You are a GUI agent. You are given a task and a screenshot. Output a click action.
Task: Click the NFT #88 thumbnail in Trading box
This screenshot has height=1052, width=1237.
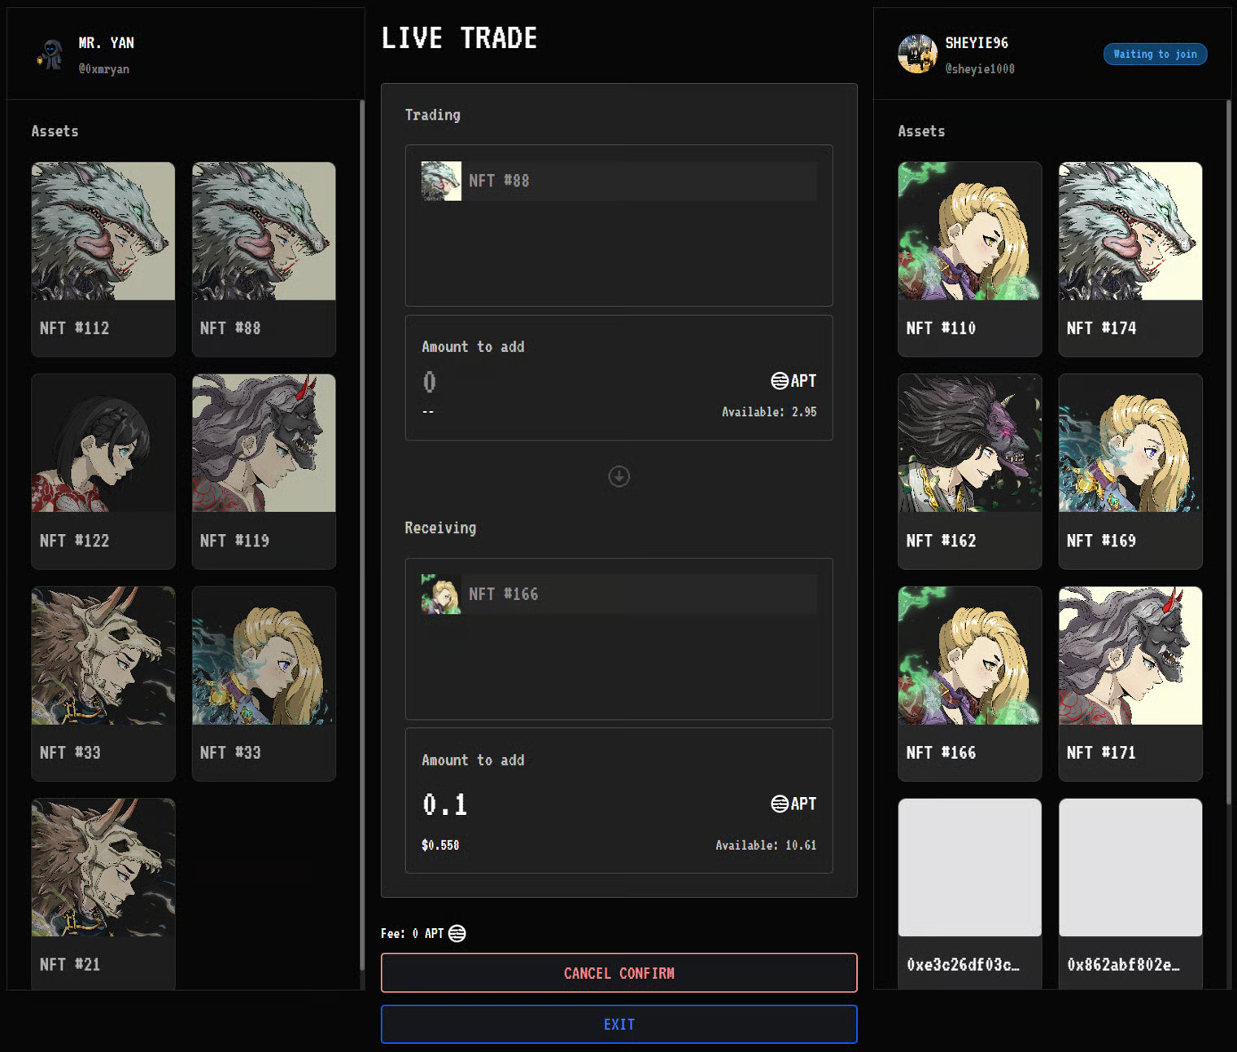(x=441, y=181)
